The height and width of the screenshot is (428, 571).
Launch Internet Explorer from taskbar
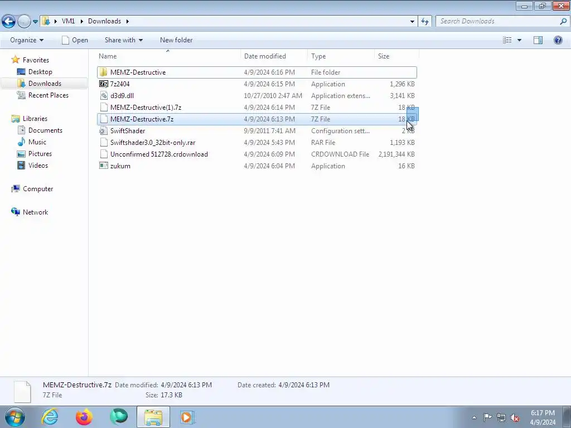tap(50, 417)
